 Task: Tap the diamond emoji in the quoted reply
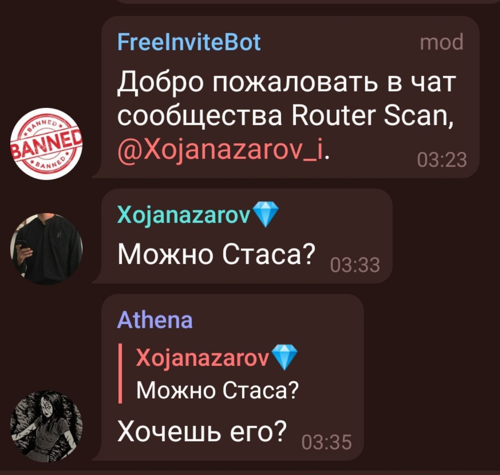click(x=285, y=357)
